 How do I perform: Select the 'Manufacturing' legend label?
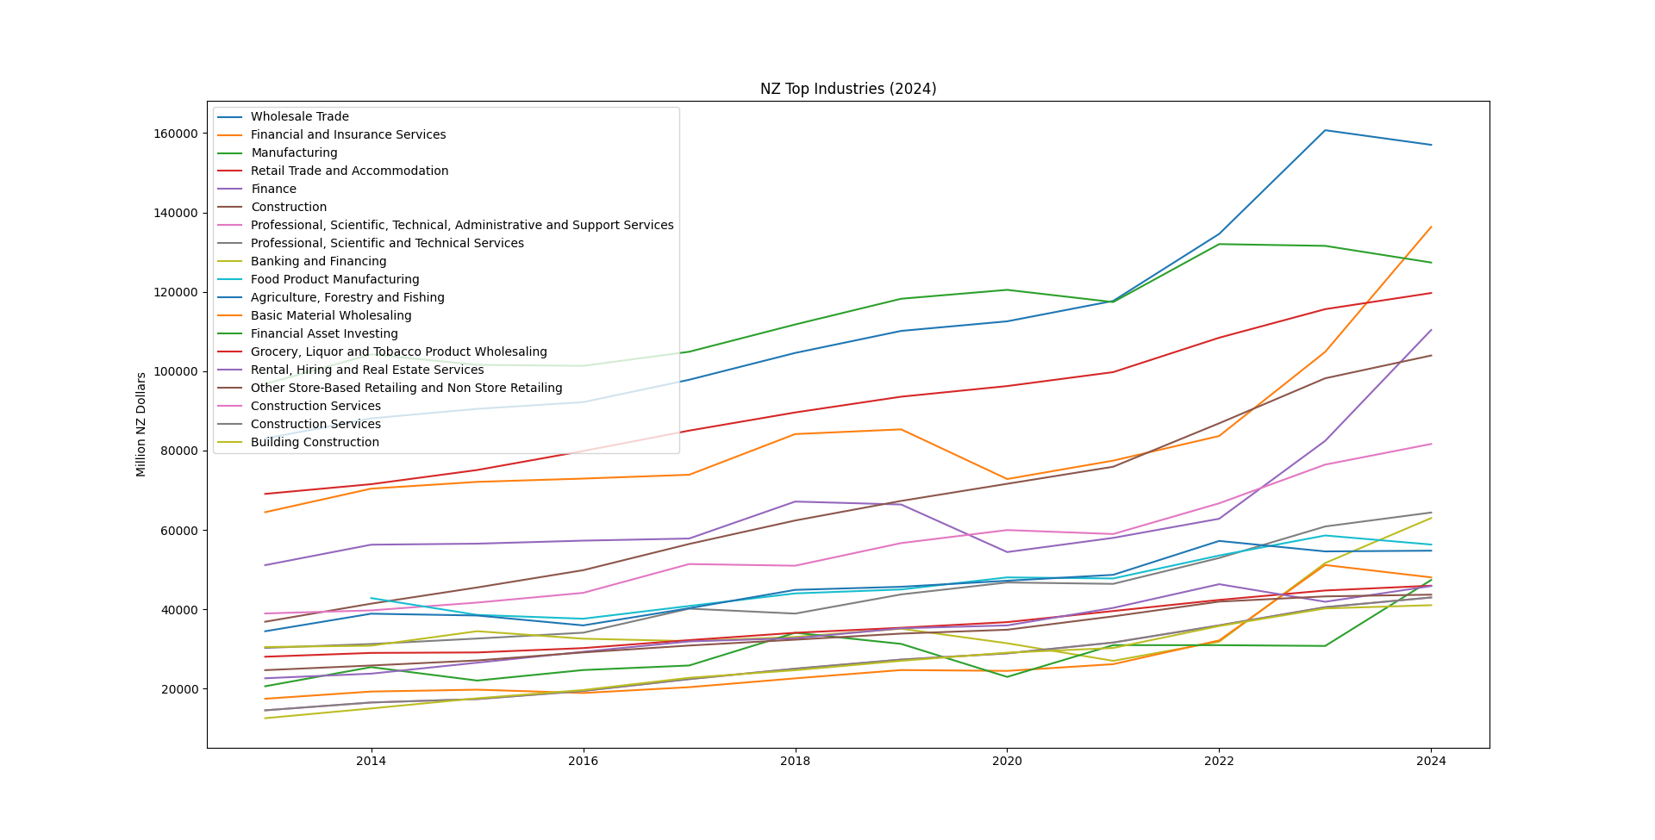pyautogui.click(x=294, y=153)
